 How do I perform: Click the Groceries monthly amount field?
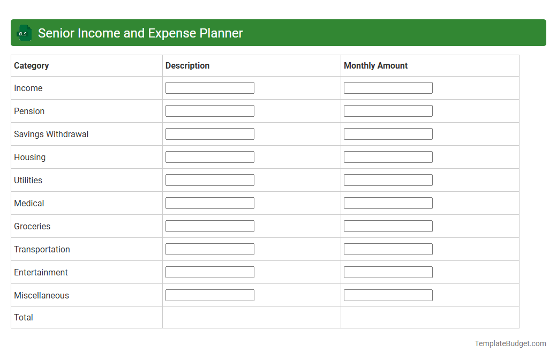388,226
